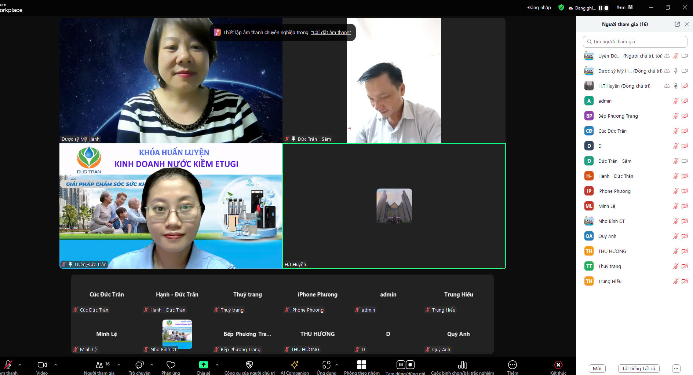Pop out the participants panel
Image resolution: width=693 pixels, height=375 pixels.
[677, 24]
